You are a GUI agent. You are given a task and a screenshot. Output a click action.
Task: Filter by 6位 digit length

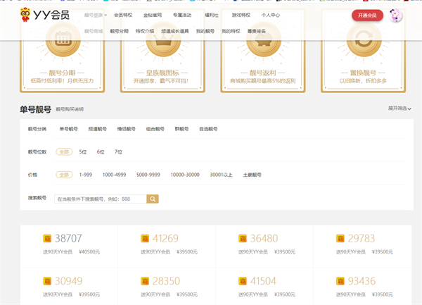click(x=101, y=152)
